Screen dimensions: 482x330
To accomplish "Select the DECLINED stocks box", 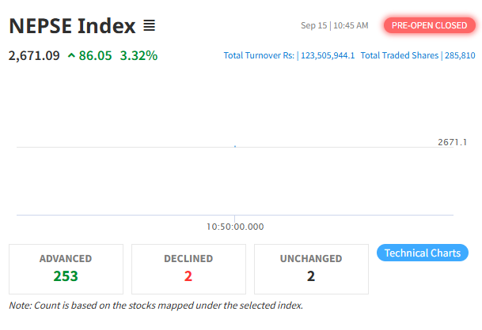I will (x=188, y=269).
